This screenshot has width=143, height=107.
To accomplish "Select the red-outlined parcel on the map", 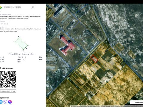I will tap(94, 59).
